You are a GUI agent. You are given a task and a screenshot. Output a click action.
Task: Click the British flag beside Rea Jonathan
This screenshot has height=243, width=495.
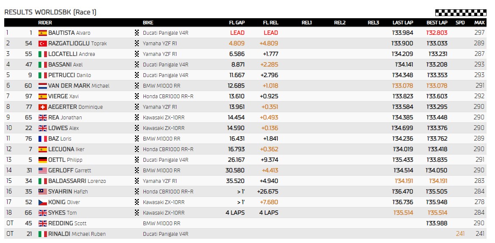42,117
